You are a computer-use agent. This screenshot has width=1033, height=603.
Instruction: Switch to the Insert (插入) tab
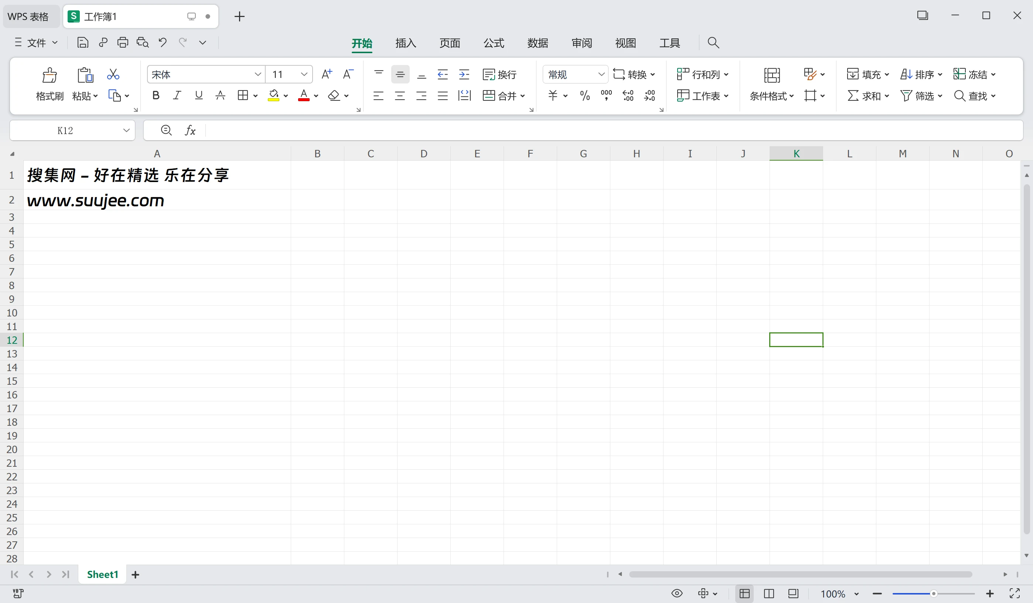tap(405, 43)
